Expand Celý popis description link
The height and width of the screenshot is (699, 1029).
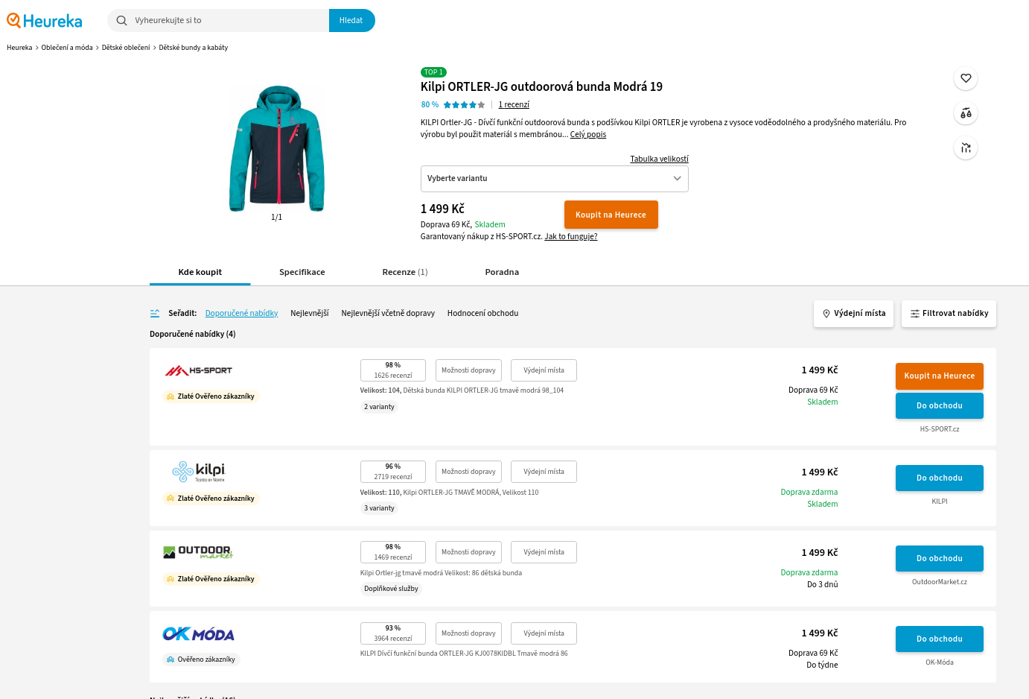point(588,135)
